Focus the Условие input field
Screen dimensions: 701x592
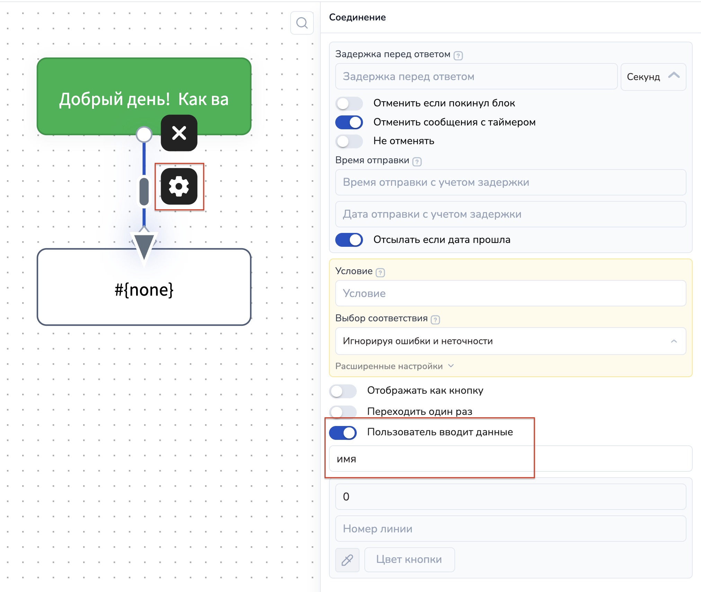click(511, 293)
